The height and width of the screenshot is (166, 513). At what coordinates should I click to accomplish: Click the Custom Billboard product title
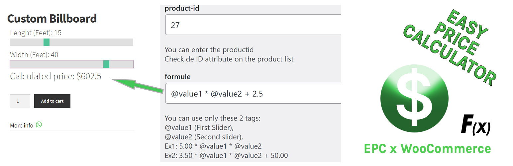click(52, 19)
